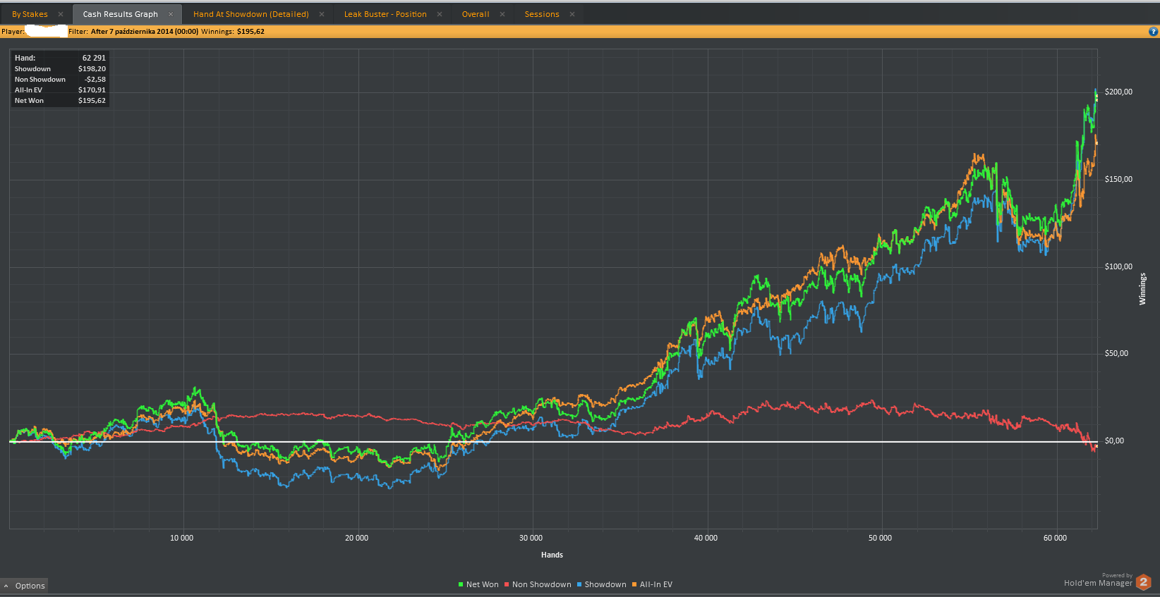Click the filter date text in orange bar

click(x=145, y=32)
